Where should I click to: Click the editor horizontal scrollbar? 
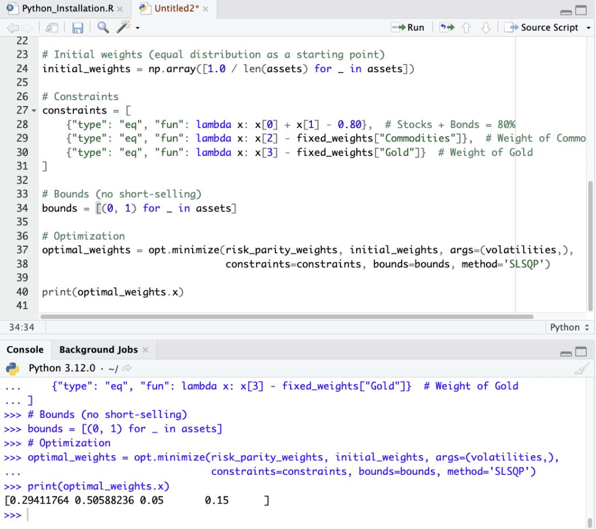pyautogui.click(x=285, y=317)
